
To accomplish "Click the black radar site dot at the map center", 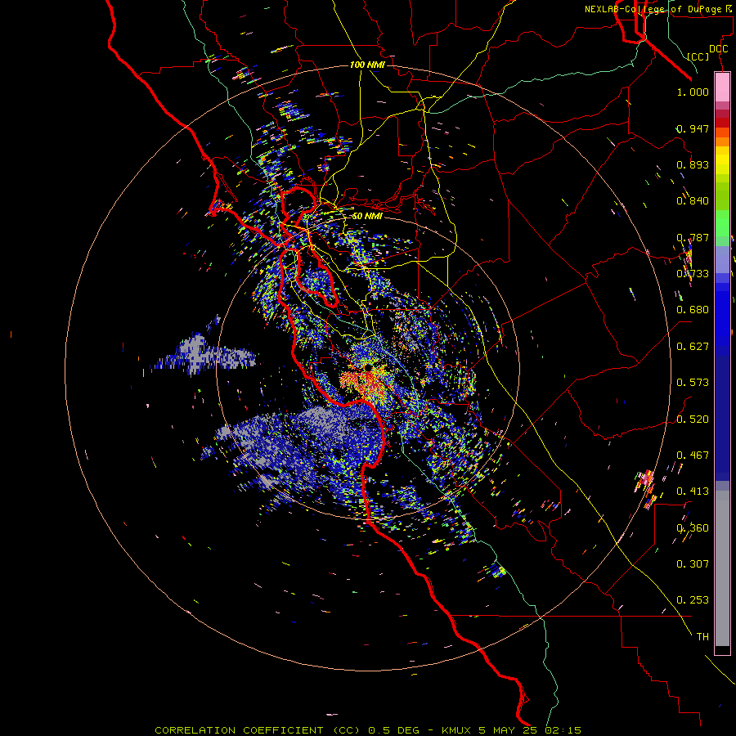I will (369, 368).
